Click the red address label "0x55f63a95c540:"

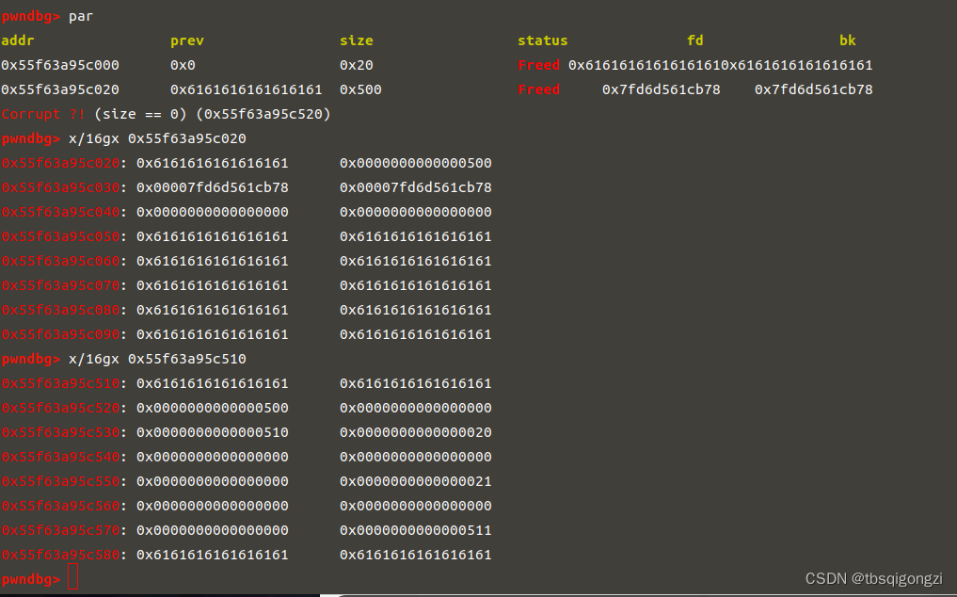[x=64, y=457]
